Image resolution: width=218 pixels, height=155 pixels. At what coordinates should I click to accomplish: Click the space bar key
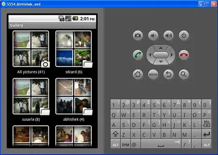click(161, 144)
